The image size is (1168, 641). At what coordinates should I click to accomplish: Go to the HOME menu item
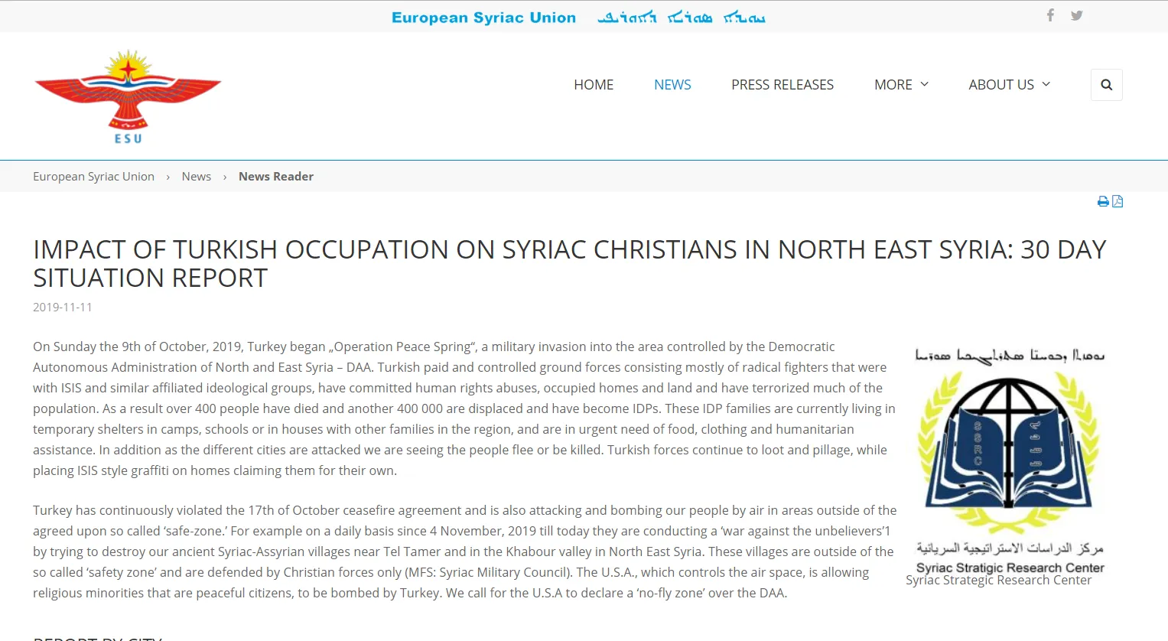point(594,85)
